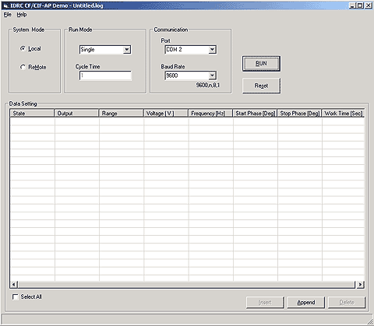This screenshot has height=326, width=374.
Task: Click the Work Time [Sec] column header
Action: 344,114
